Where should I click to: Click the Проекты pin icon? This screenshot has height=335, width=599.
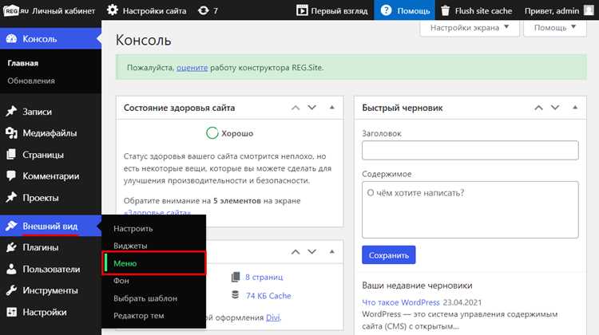[11, 197]
